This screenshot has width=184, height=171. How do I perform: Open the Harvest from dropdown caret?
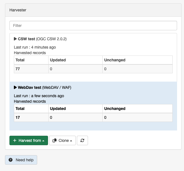tap(43, 141)
